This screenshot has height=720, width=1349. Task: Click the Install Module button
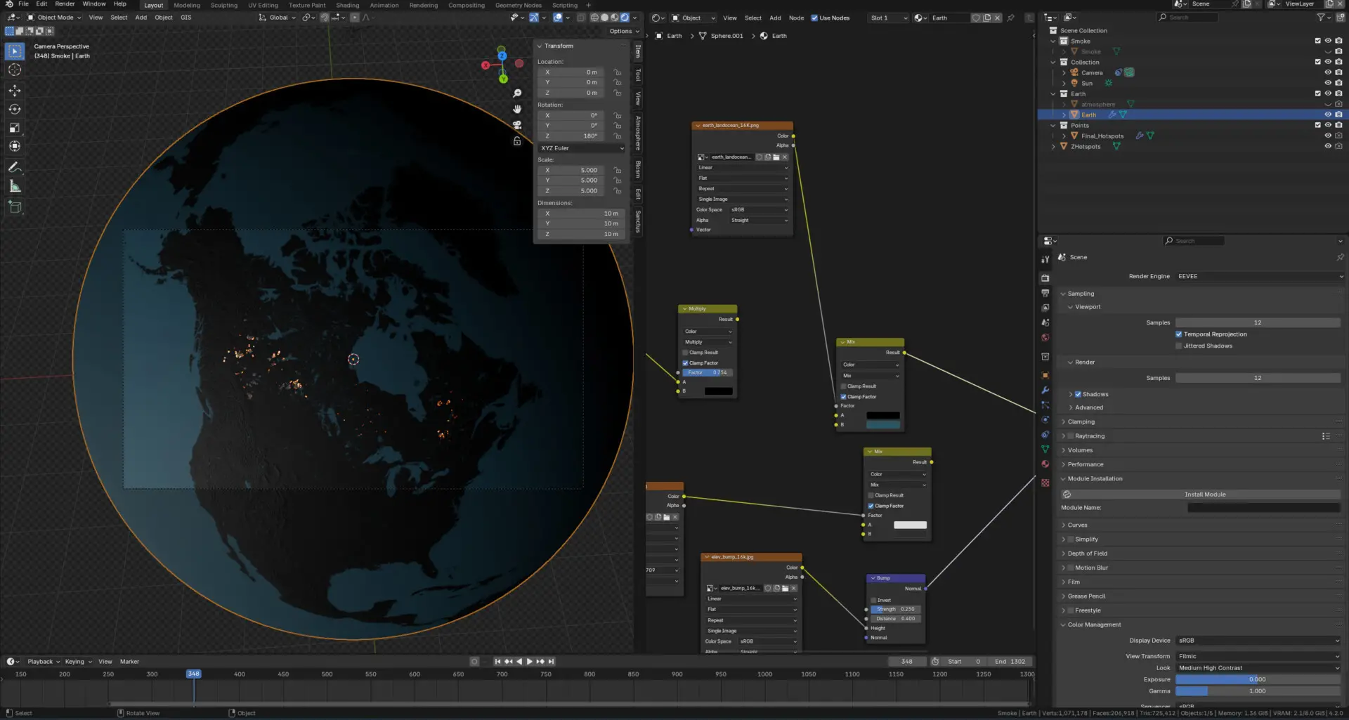[1204, 495]
